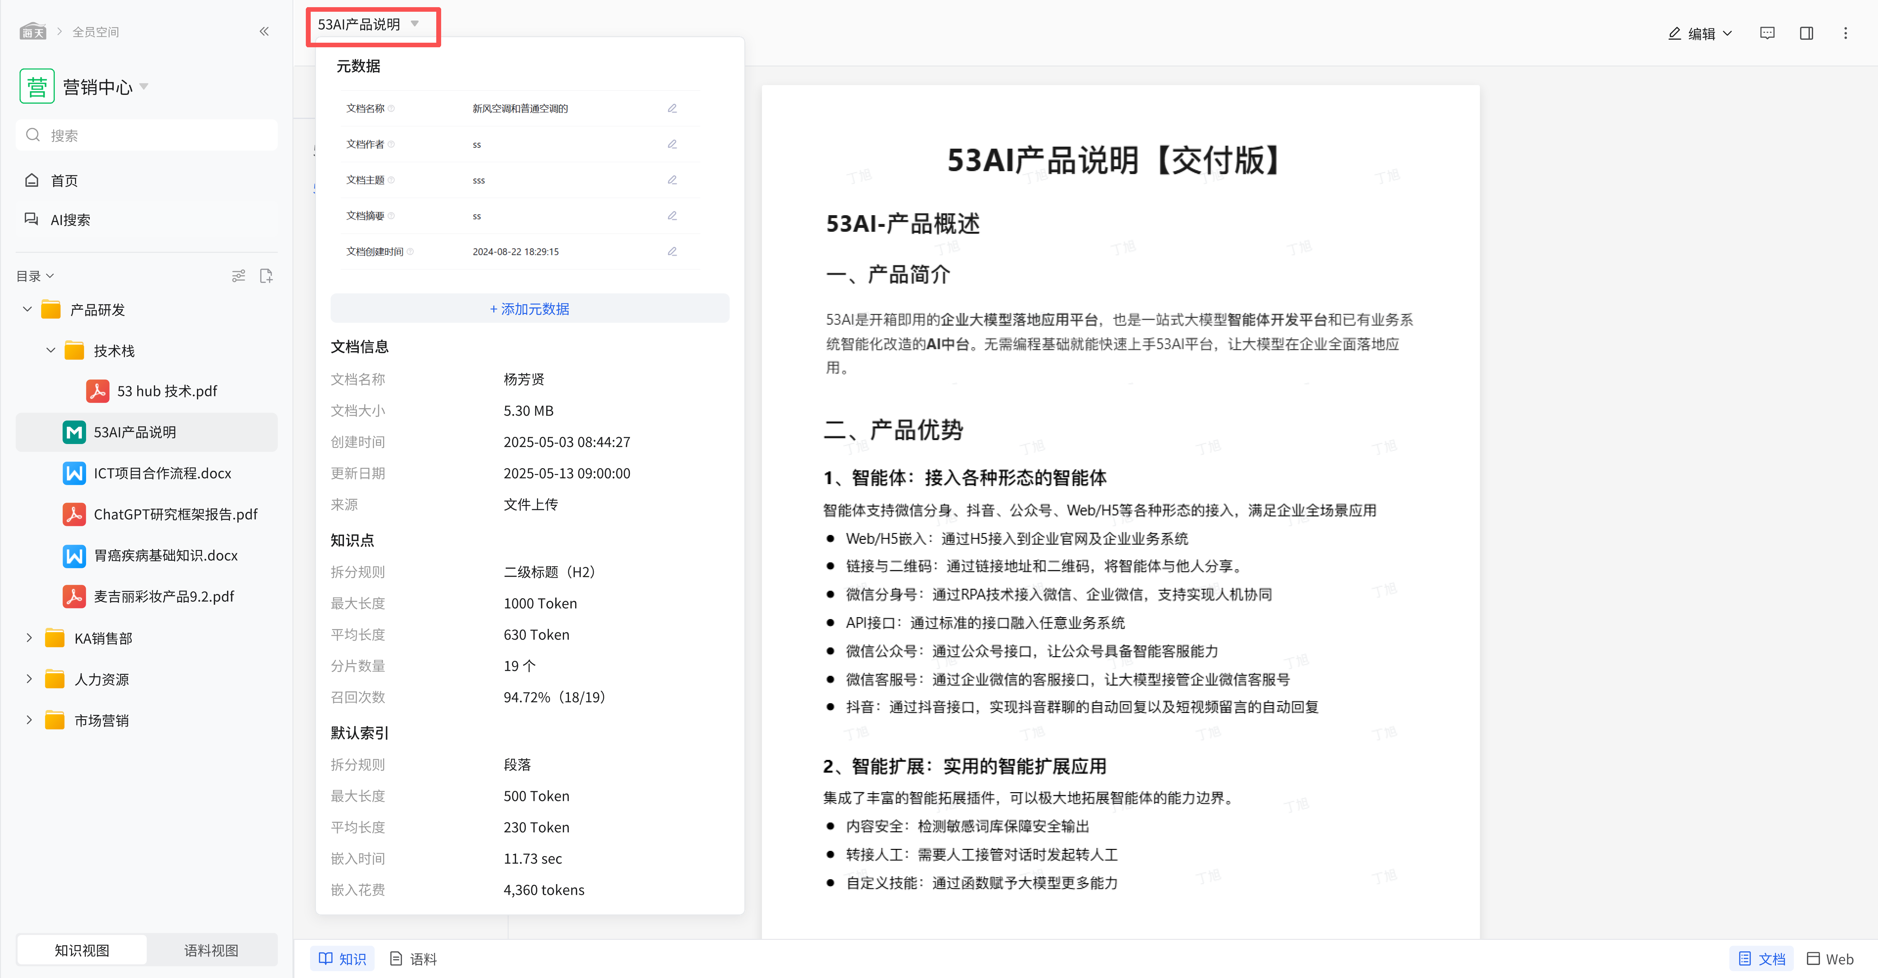The image size is (1878, 978).
Task: Click the directory filter settings icon
Action: (238, 275)
